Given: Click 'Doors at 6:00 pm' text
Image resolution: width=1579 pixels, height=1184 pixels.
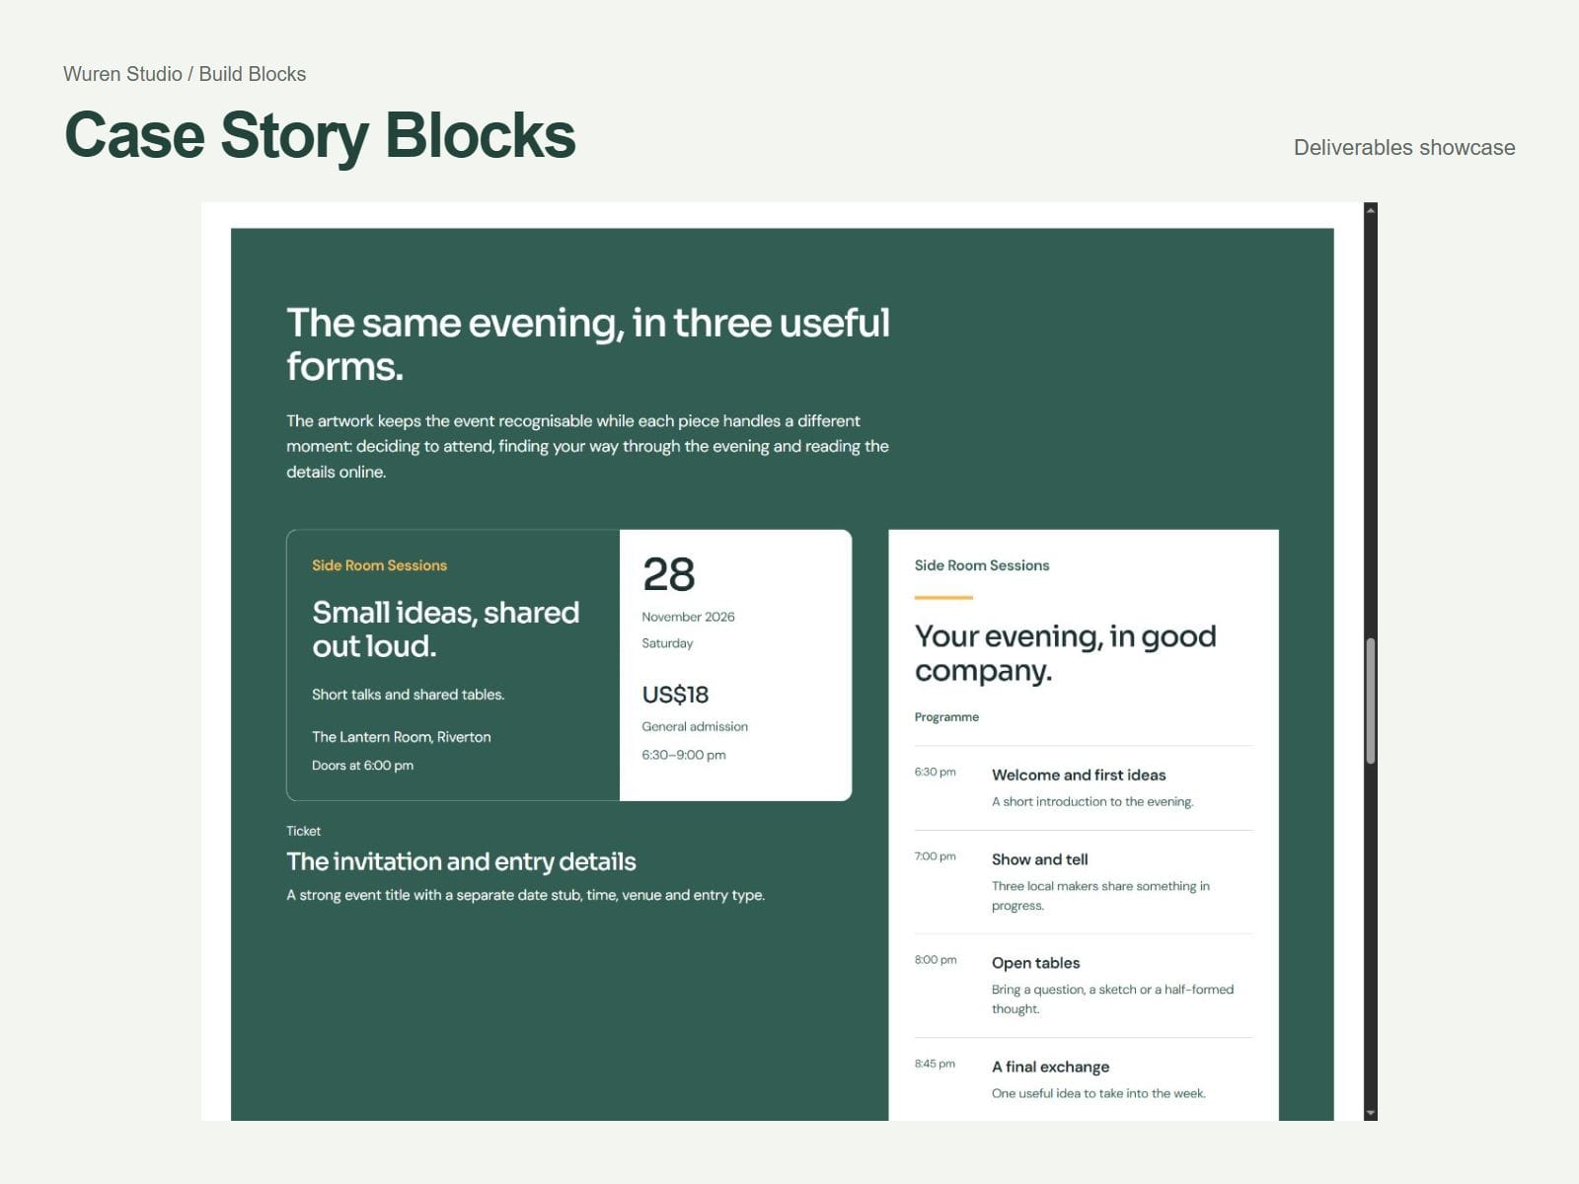Looking at the screenshot, I should 362,766.
